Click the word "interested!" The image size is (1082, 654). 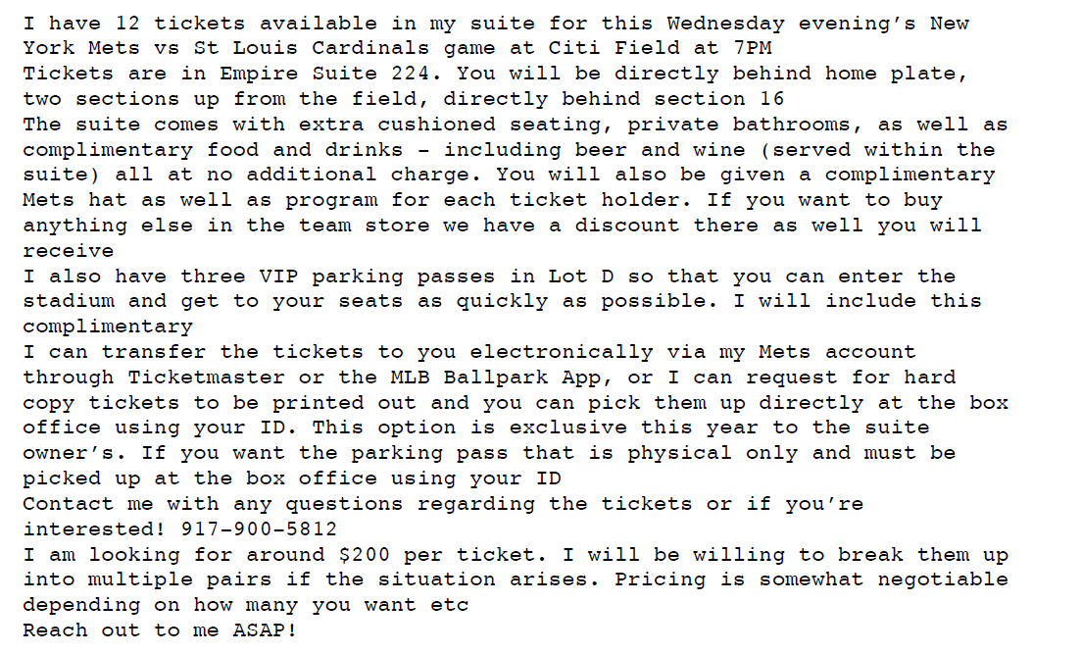point(95,528)
